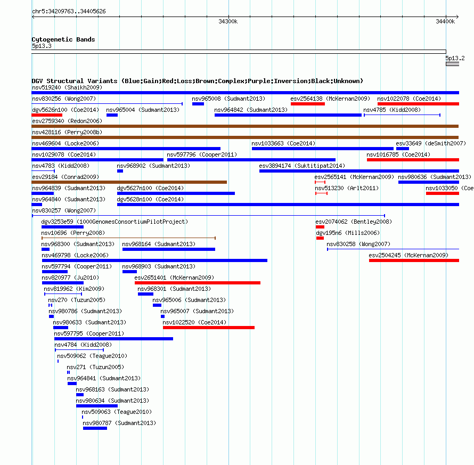Screen dimensions: 474x465
Task: Select the esv2564138 red loss bar
Action: (308, 104)
